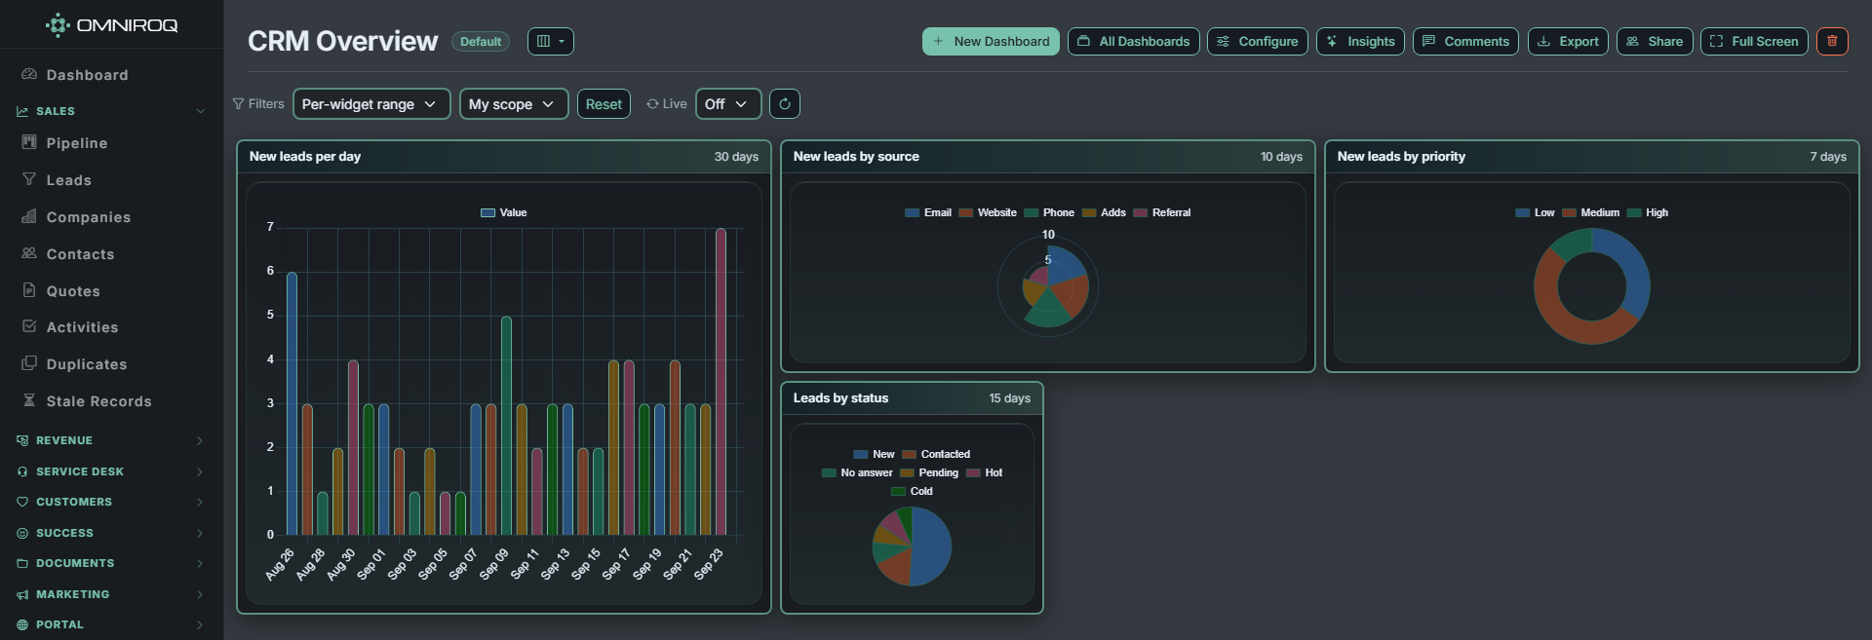1872x640 pixels.
Task: Expand the SERVICE DESK section
Action: click(111, 471)
